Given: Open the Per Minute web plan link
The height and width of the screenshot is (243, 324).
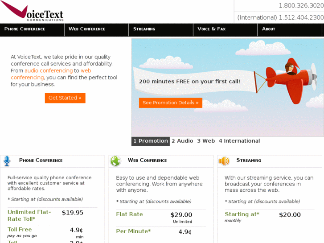Looking at the screenshot, I should click(133, 231).
